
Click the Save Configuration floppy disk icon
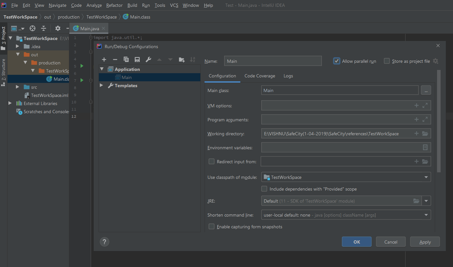[137, 60]
